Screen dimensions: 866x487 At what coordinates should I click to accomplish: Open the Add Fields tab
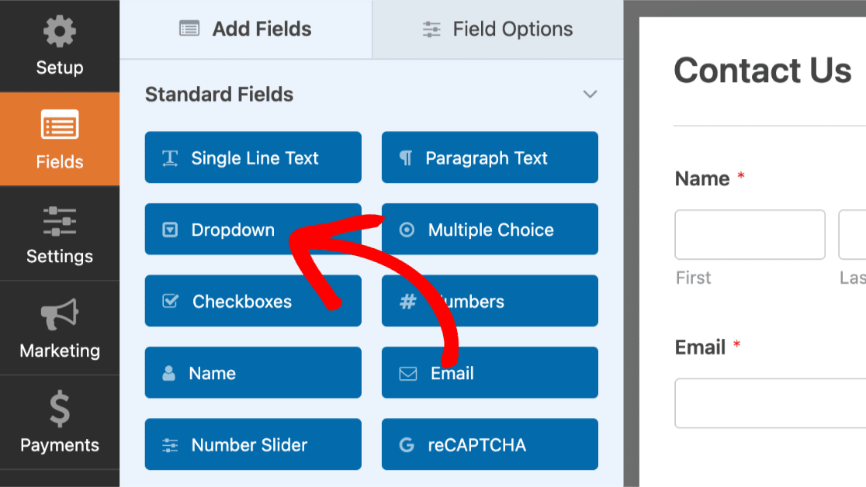pyautogui.click(x=244, y=29)
